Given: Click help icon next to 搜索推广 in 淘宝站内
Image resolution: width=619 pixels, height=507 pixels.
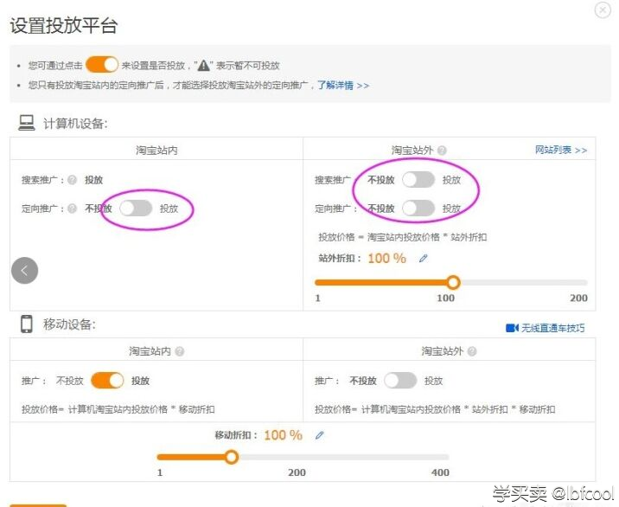Looking at the screenshot, I should [x=72, y=180].
